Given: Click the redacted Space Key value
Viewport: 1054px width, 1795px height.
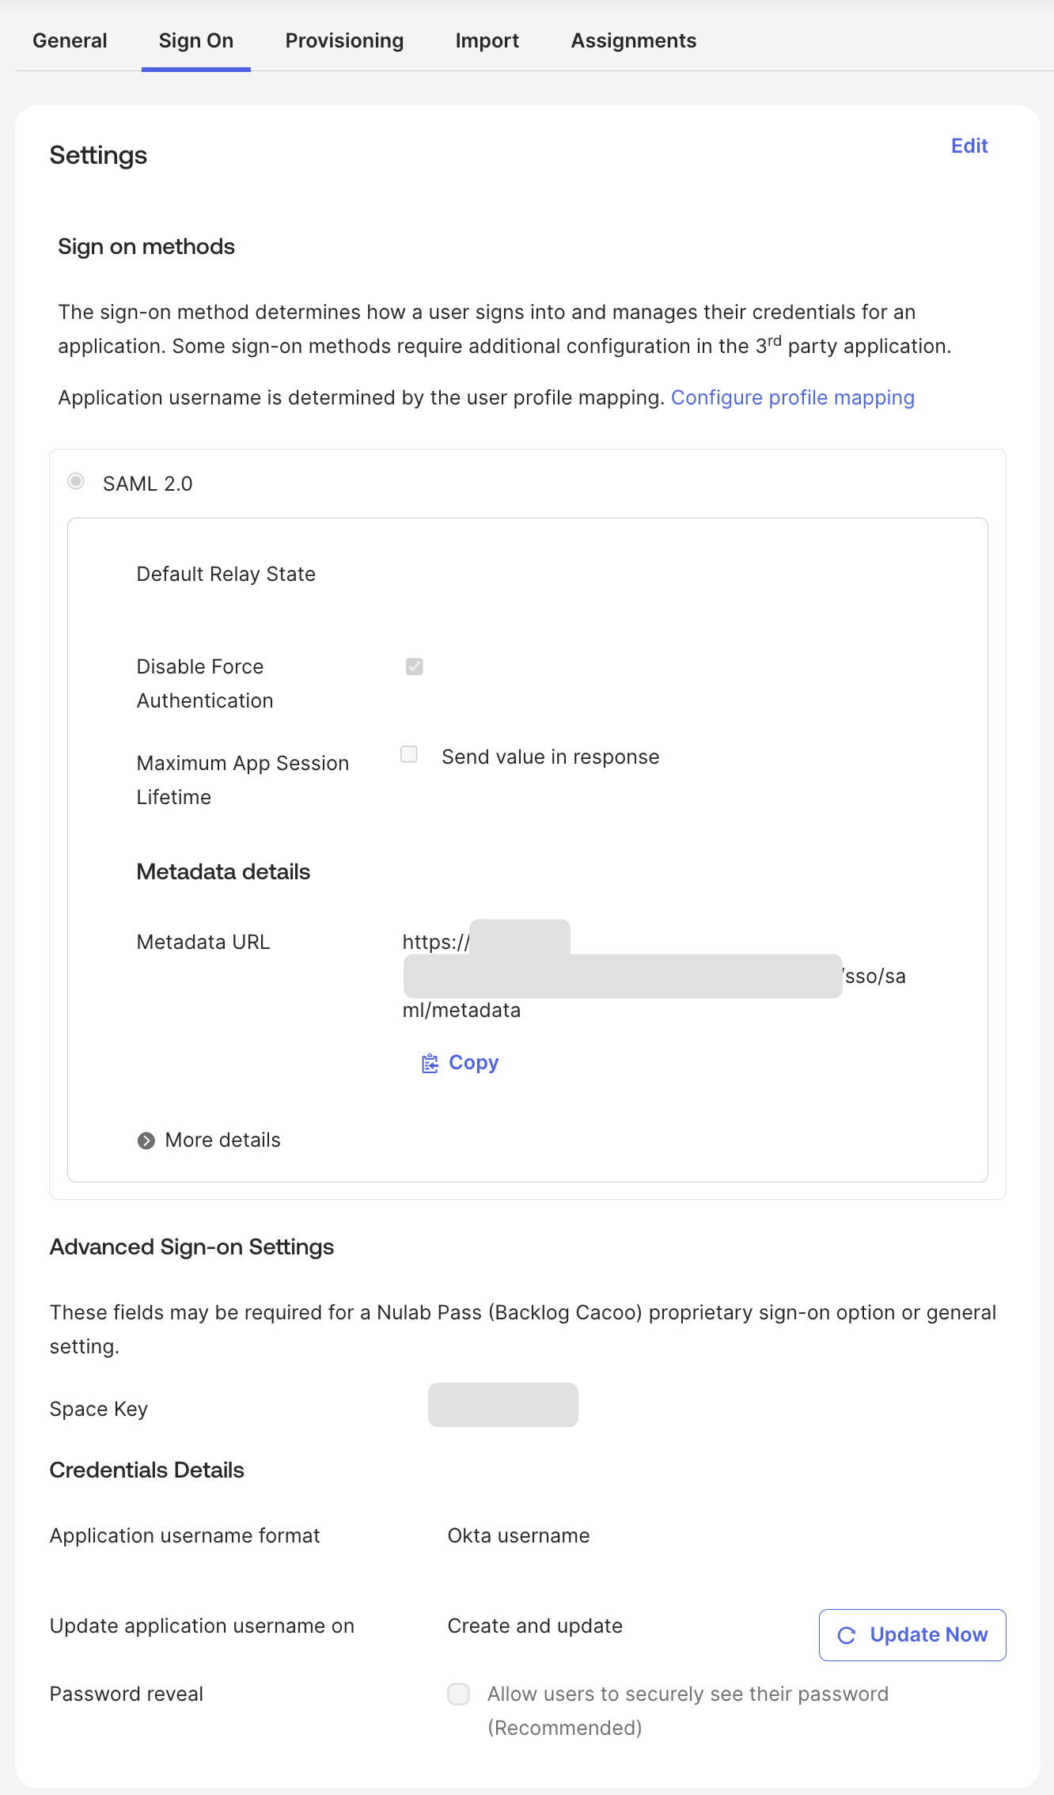Looking at the screenshot, I should (503, 1405).
